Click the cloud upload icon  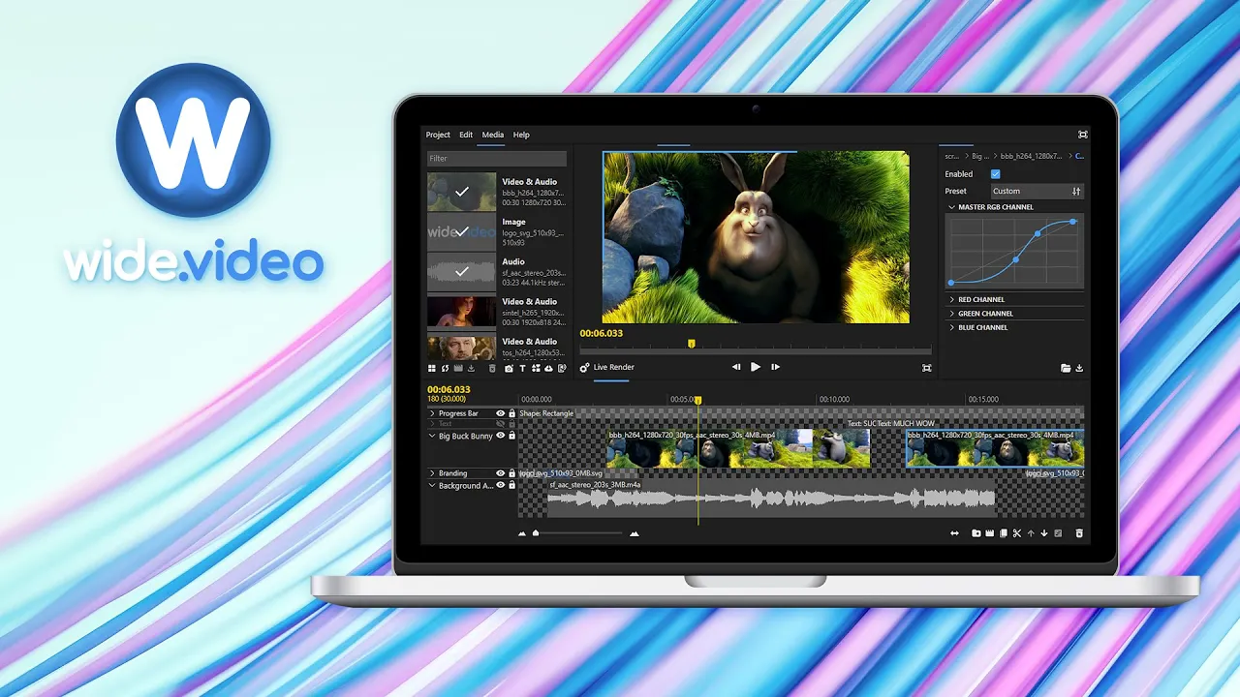tap(548, 368)
